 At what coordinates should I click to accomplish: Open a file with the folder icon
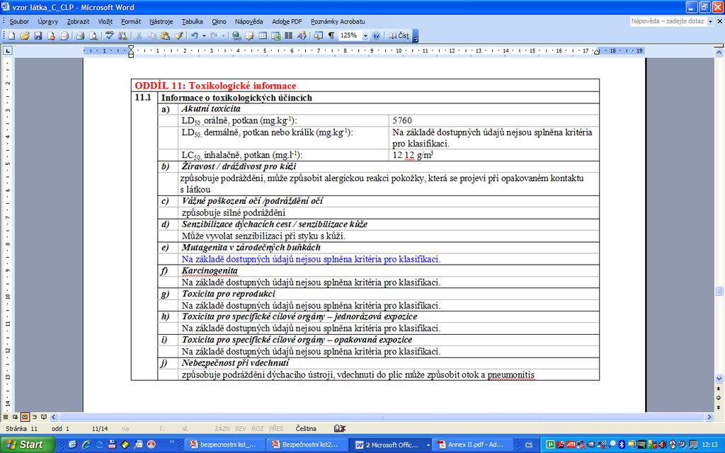(25, 35)
